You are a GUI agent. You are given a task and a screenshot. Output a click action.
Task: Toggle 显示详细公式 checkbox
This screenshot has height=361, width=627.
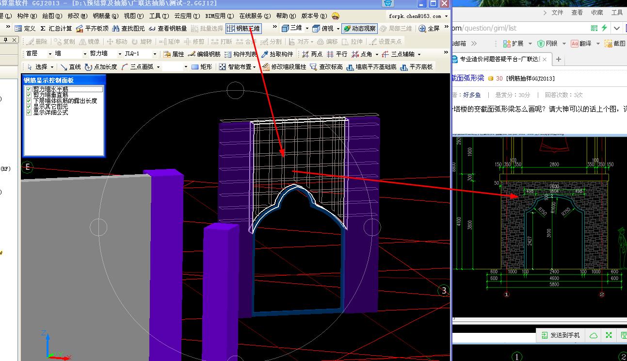click(29, 112)
